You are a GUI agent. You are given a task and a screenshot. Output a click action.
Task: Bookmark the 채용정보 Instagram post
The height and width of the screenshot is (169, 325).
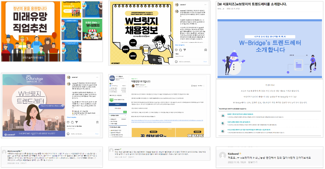tap(206, 50)
